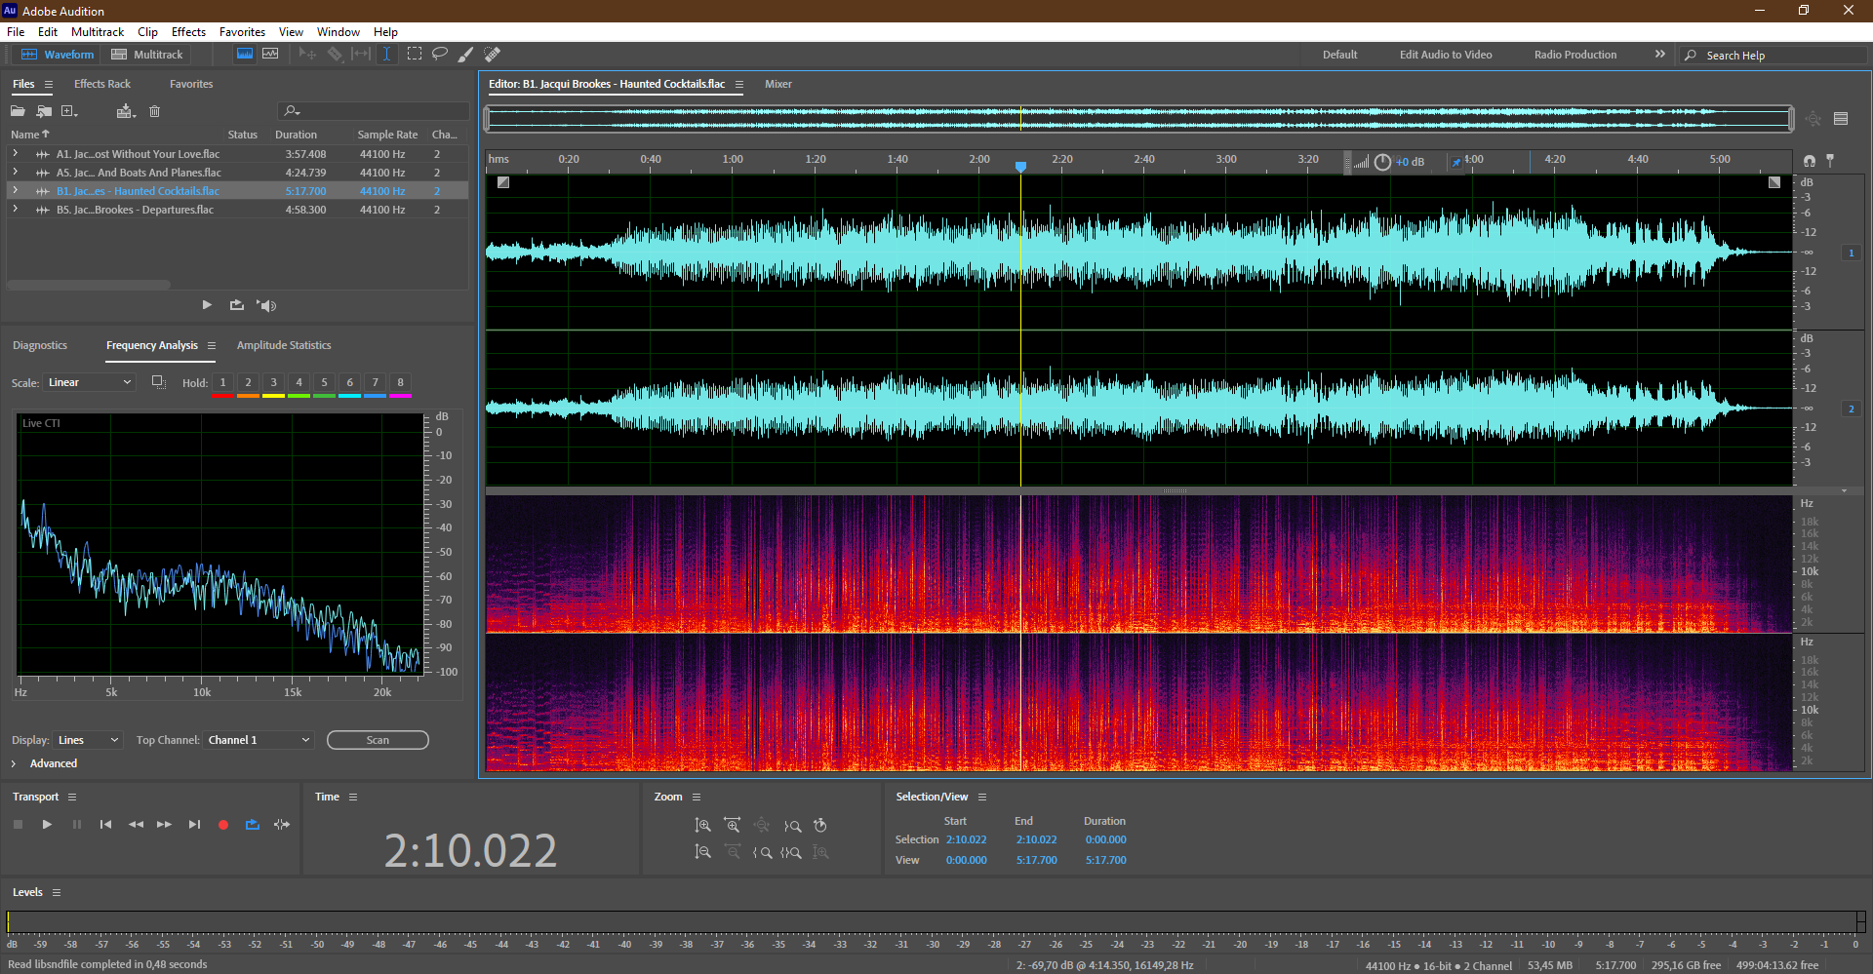Image resolution: width=1873 pixels, height=974 pixels.
Task: Click the New File icon in Files panel
Action: (x=69, y=111)
